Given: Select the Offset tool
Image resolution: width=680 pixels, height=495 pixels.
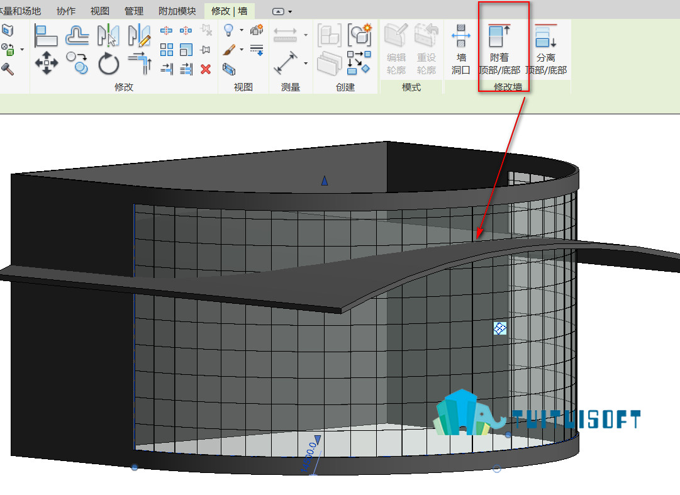Looking at the screenshot, I should point(77,36).
